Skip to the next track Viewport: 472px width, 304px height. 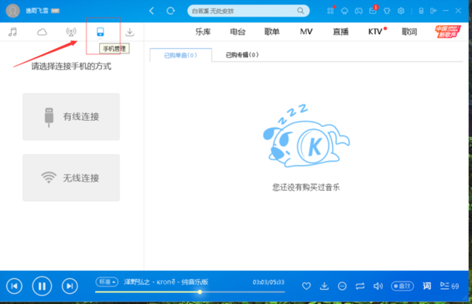(x=70, y=286)
